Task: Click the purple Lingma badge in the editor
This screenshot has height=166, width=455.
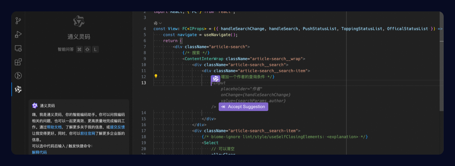Action: tap(216, 78)
